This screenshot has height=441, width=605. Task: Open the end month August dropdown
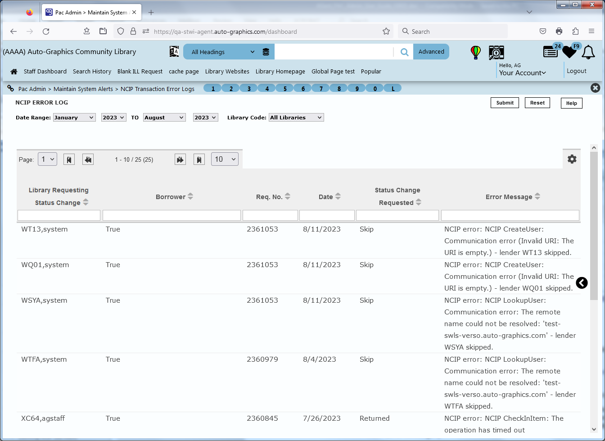pos(164,118)
